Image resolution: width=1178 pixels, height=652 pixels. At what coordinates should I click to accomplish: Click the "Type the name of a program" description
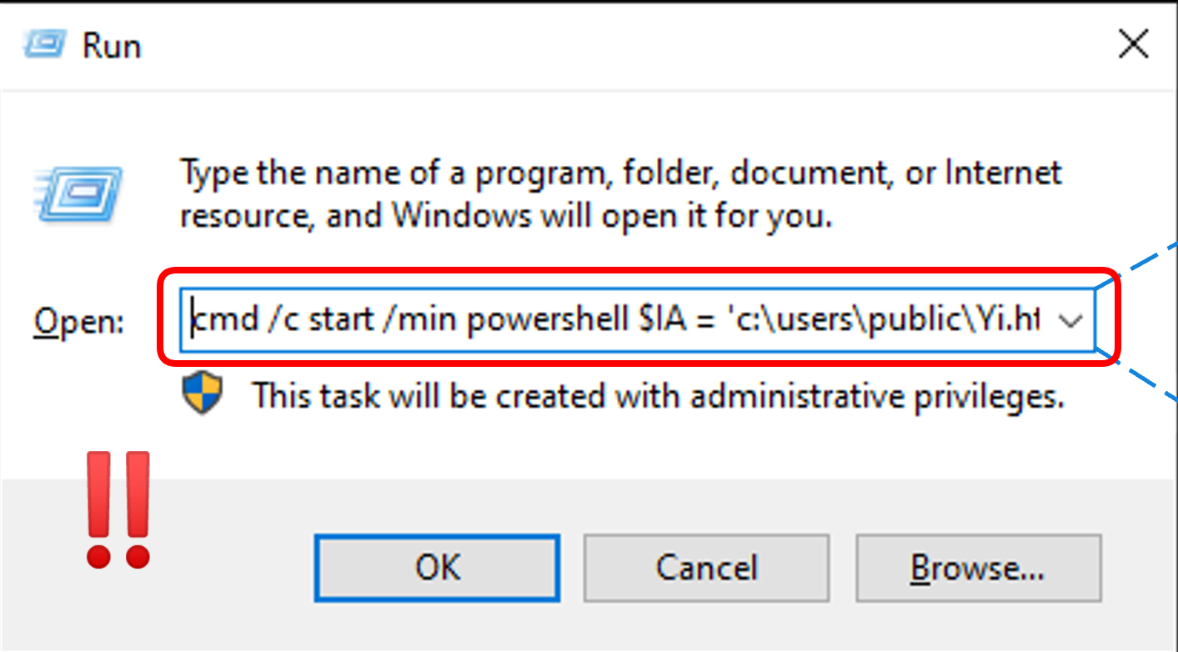621,195
